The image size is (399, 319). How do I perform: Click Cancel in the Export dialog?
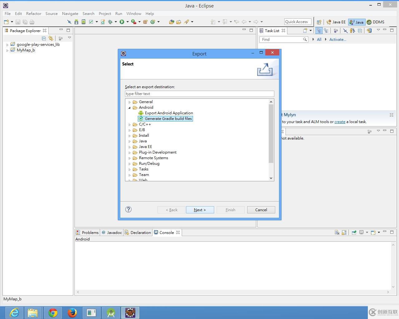pos(261,210)
